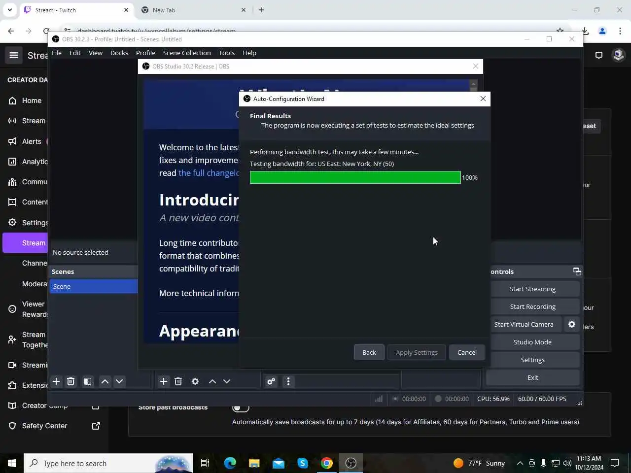Open OBS Tools menu
The width and height of the screenshot is (631, 473).
pyautogui.click(x=227, y=53)
